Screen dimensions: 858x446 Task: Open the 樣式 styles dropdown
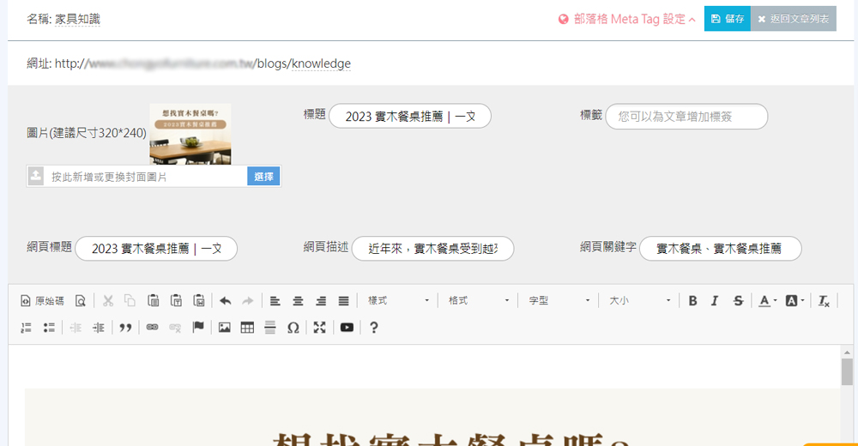398,301
